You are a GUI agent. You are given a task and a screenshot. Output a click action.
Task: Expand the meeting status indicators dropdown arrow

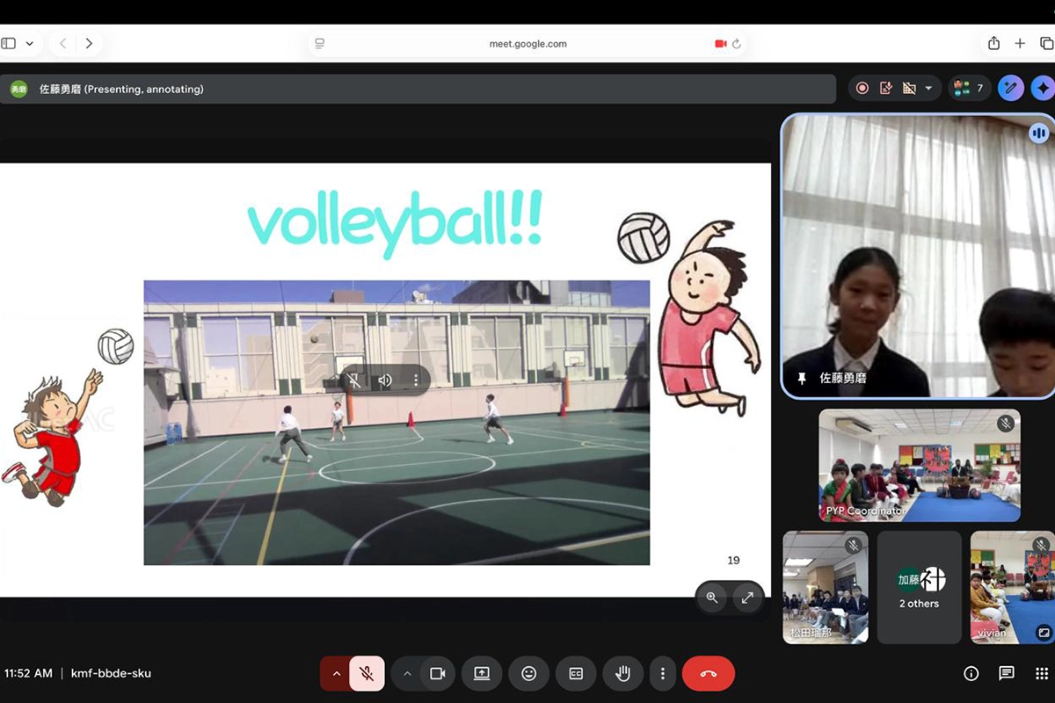(x=928, y=88)
